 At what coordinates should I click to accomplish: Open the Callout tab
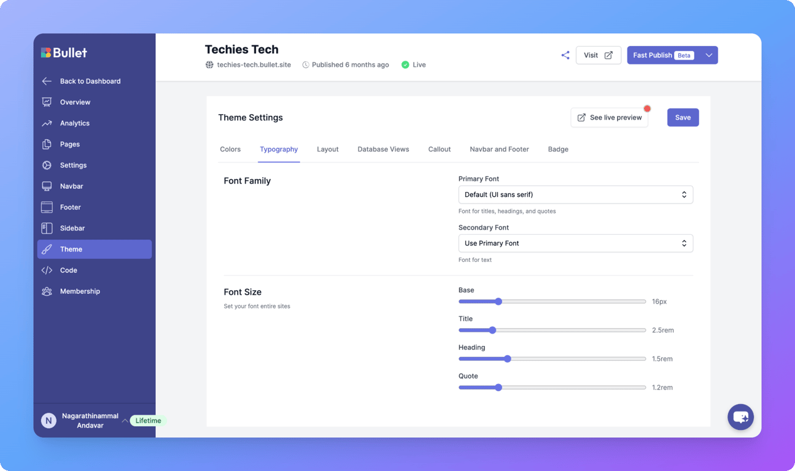pyautogui.click(x=440, y=149)
